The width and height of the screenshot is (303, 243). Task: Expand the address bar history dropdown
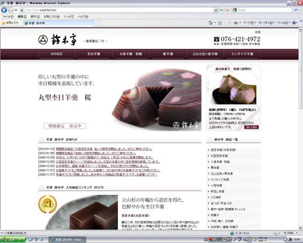click(x=215, y=10)
